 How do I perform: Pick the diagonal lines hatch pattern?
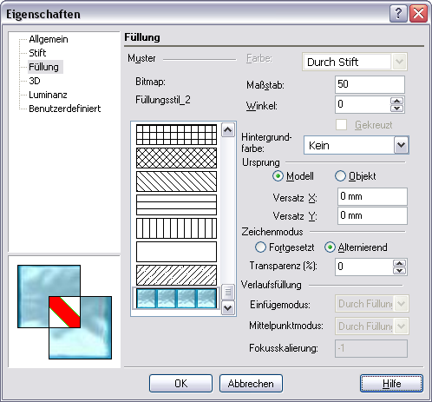pyautogui.click(x=176, y=181)
